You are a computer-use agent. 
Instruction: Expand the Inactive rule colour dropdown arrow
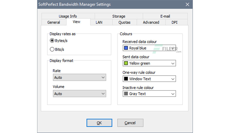(173, 94)
